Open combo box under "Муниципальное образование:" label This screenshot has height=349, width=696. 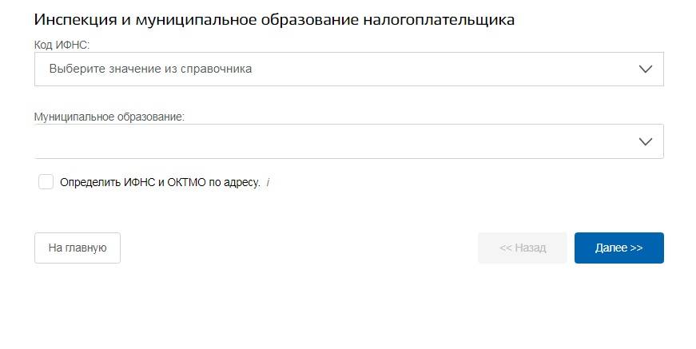point(348,141)
